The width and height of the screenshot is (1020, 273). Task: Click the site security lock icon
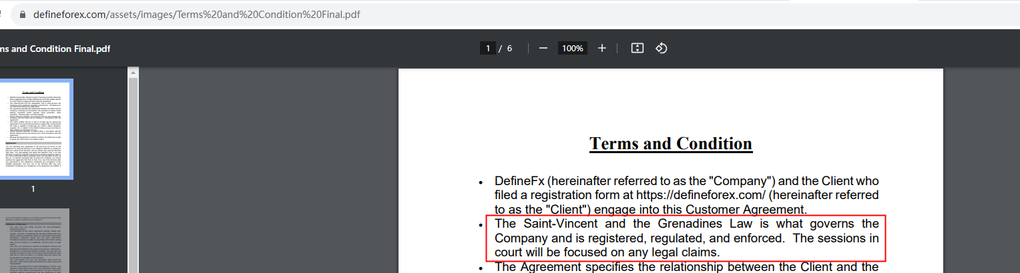point(23,14)
